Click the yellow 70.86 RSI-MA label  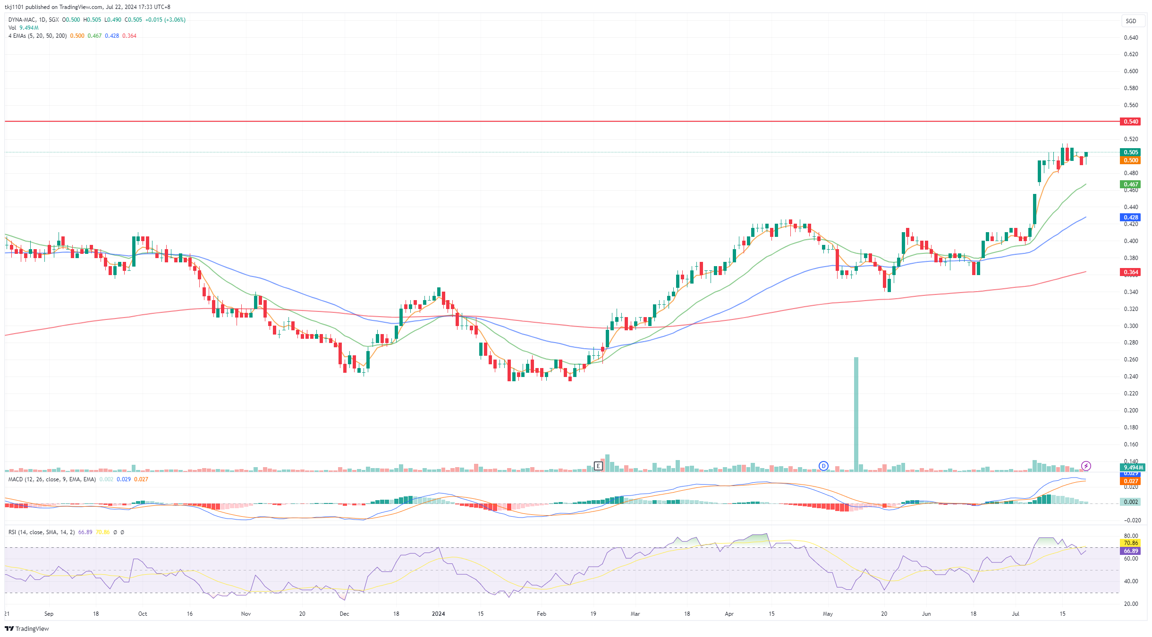coord(1130,543)
